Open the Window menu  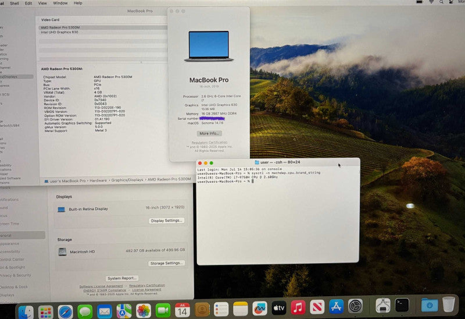[60, 3]
